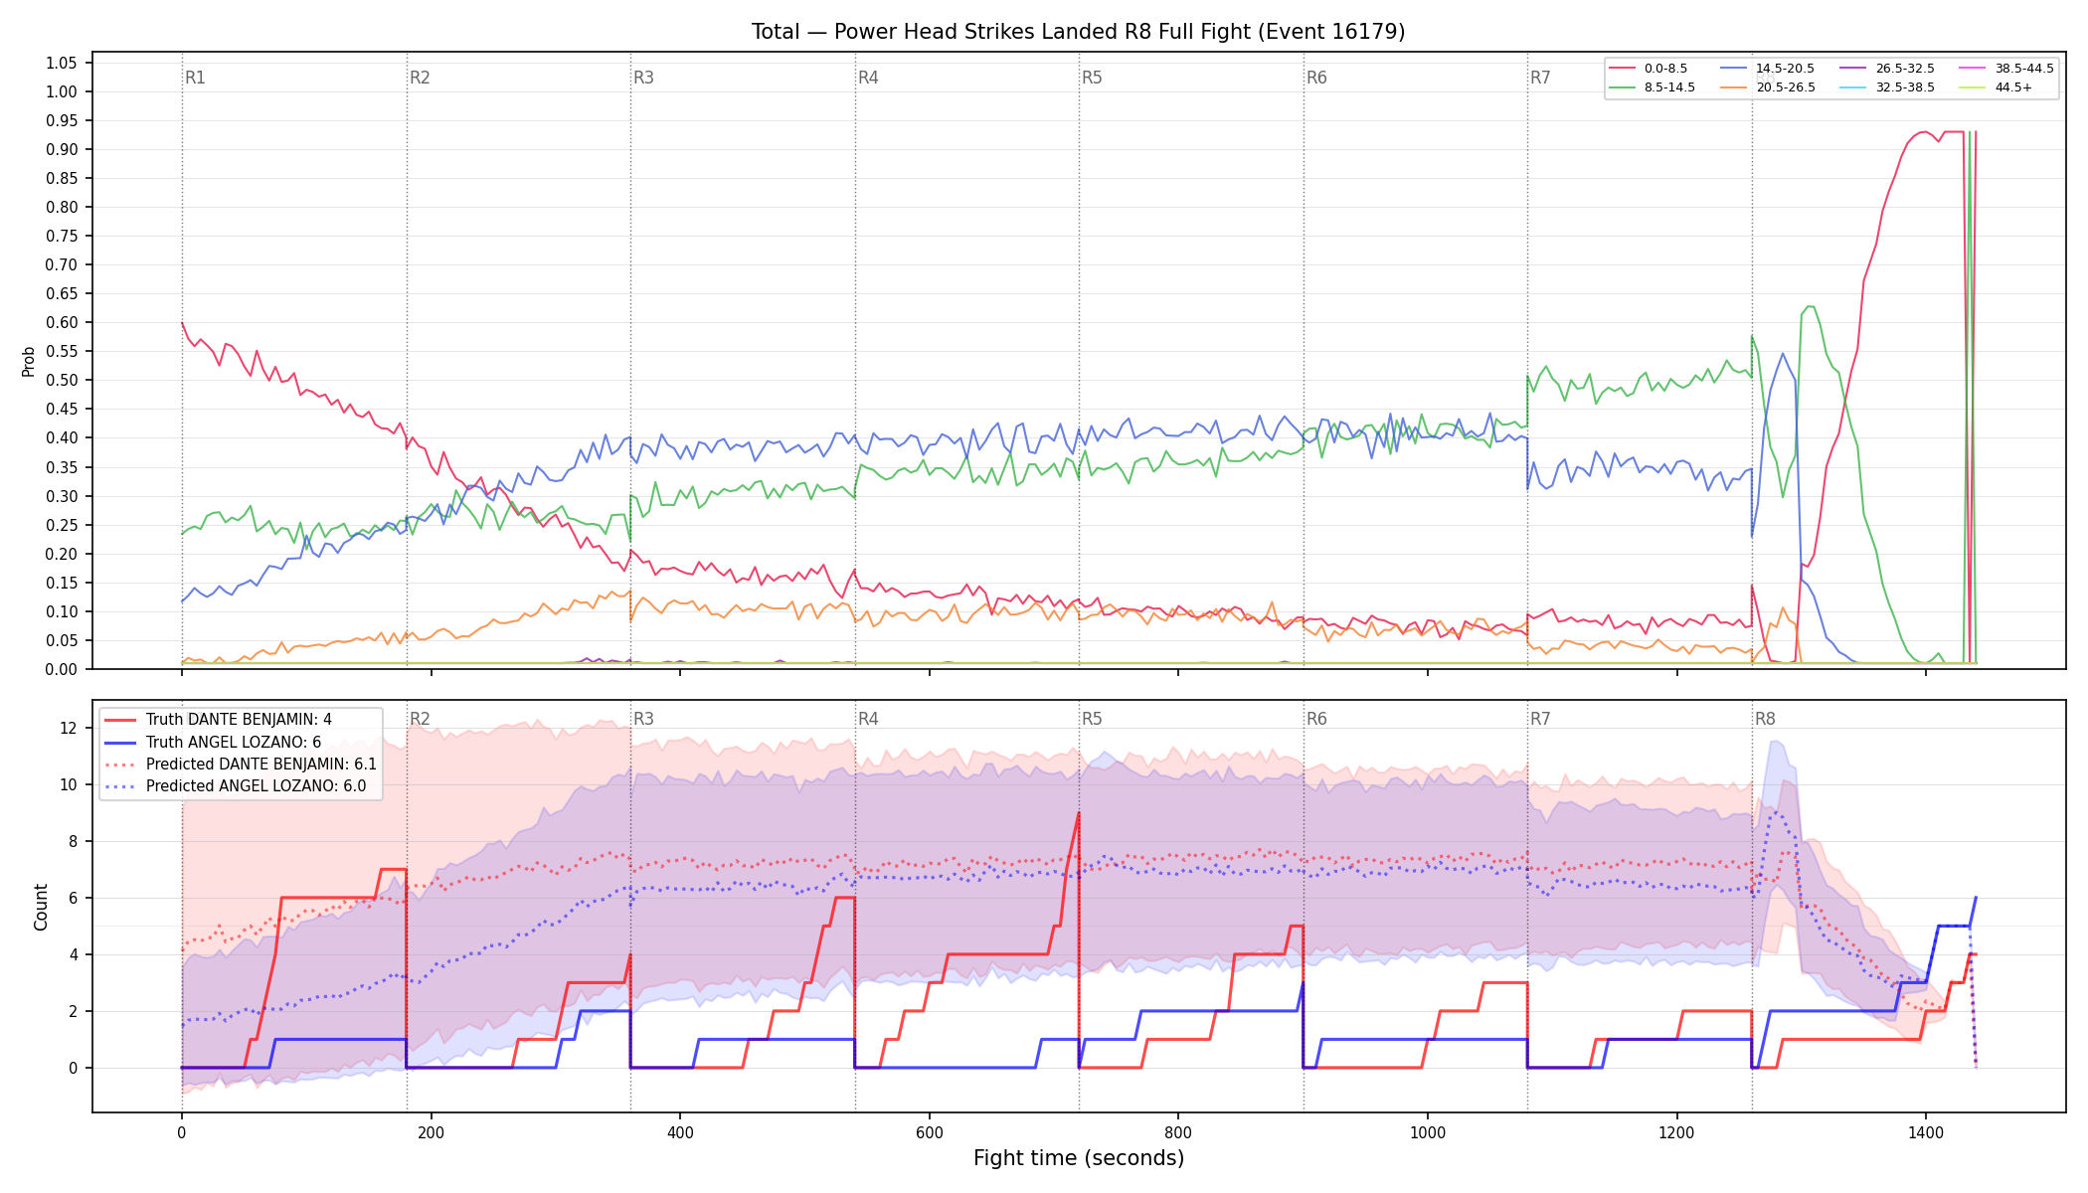The image size is (2088, 1193).
Task: Select the 26.5-32.5 legend label
Action: point(1905,69)
